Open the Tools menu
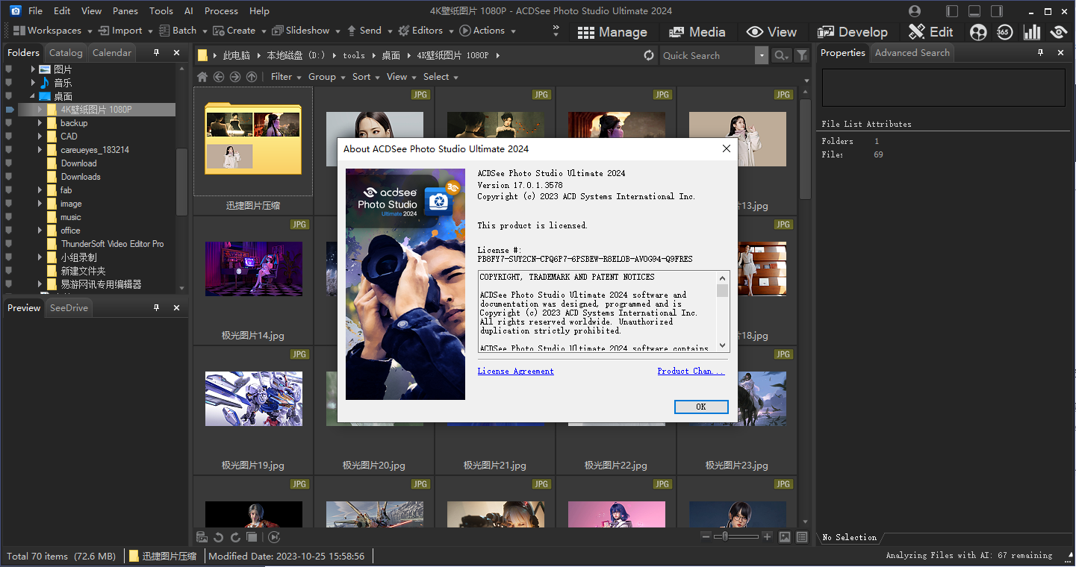The height and width of the screenshot is (567, 1076). pos(161,11)
